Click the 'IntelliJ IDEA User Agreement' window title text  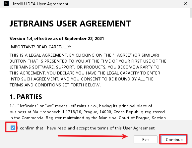click(x=40, y=4)
